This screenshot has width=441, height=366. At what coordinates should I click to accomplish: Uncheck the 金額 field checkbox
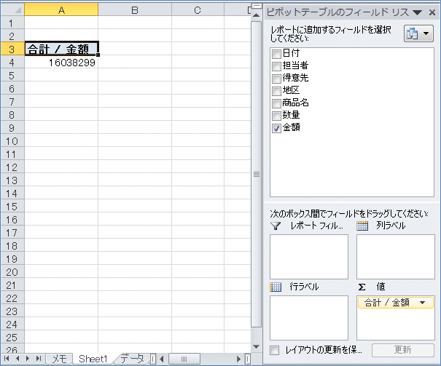276,128
